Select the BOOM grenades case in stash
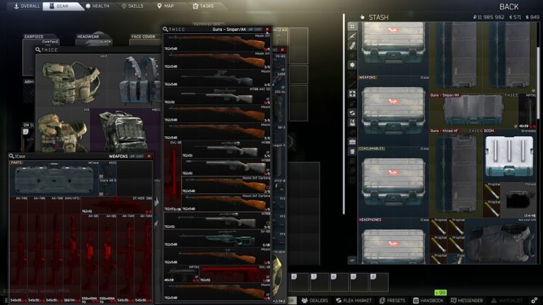The width and height of the screenshot is (543, 305). coord(509,155)
